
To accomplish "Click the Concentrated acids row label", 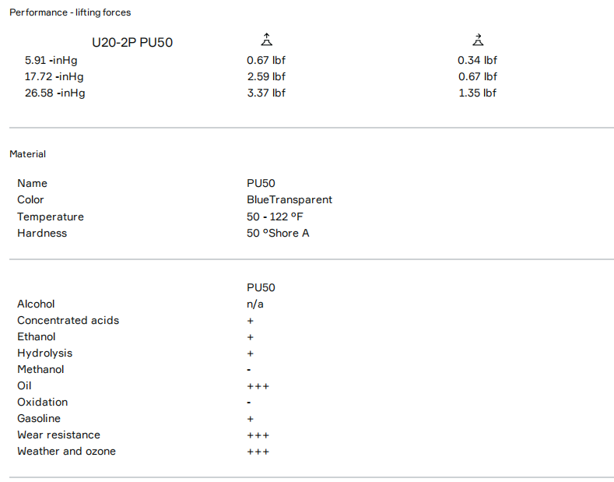I will (x=68, y=320).
